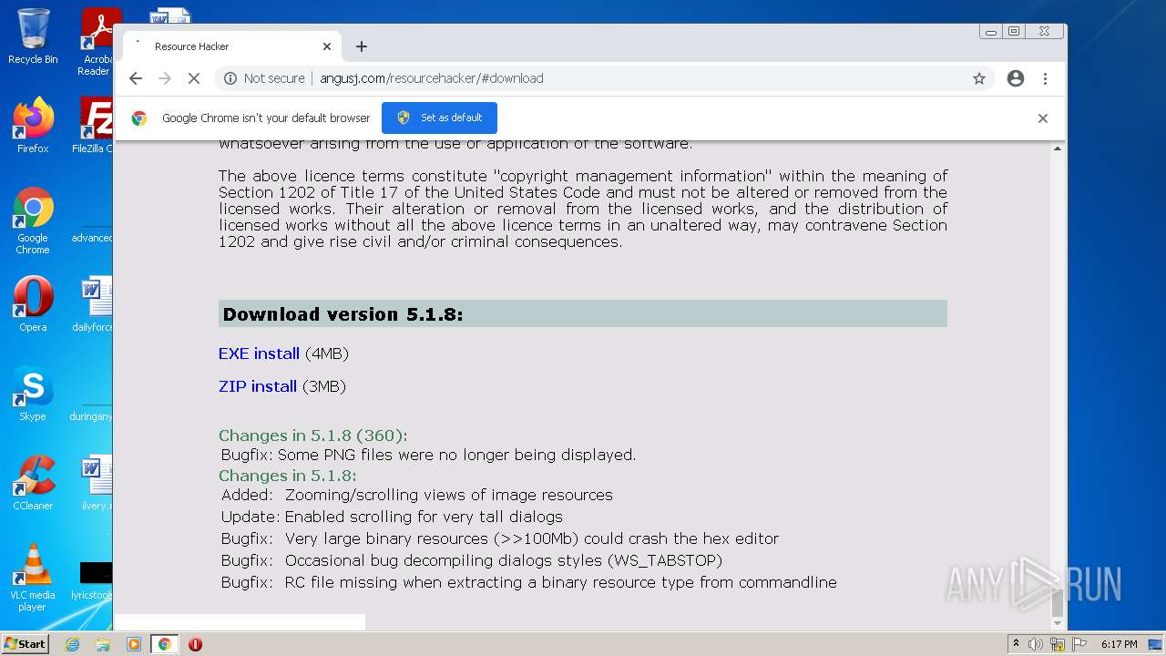Open Recycle Bin on desktop
The height and width of the screenshot is (656, 1166).
point(33,36)
